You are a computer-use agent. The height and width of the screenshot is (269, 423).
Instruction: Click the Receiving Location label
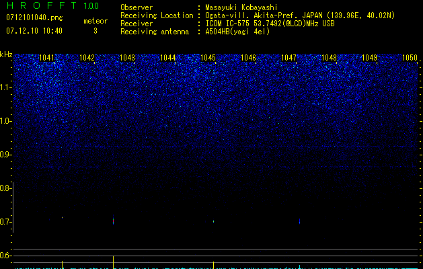click(157, 15)
